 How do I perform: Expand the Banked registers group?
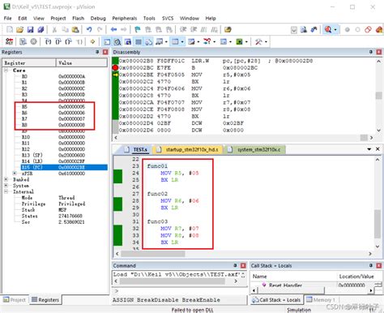[6, 179]
